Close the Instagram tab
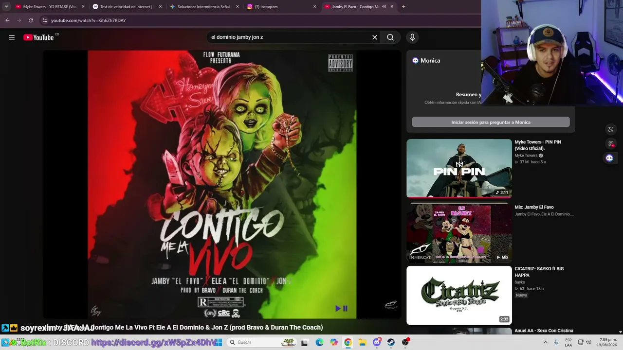Screen dimensions: 623x350 [x=314, y=7]
